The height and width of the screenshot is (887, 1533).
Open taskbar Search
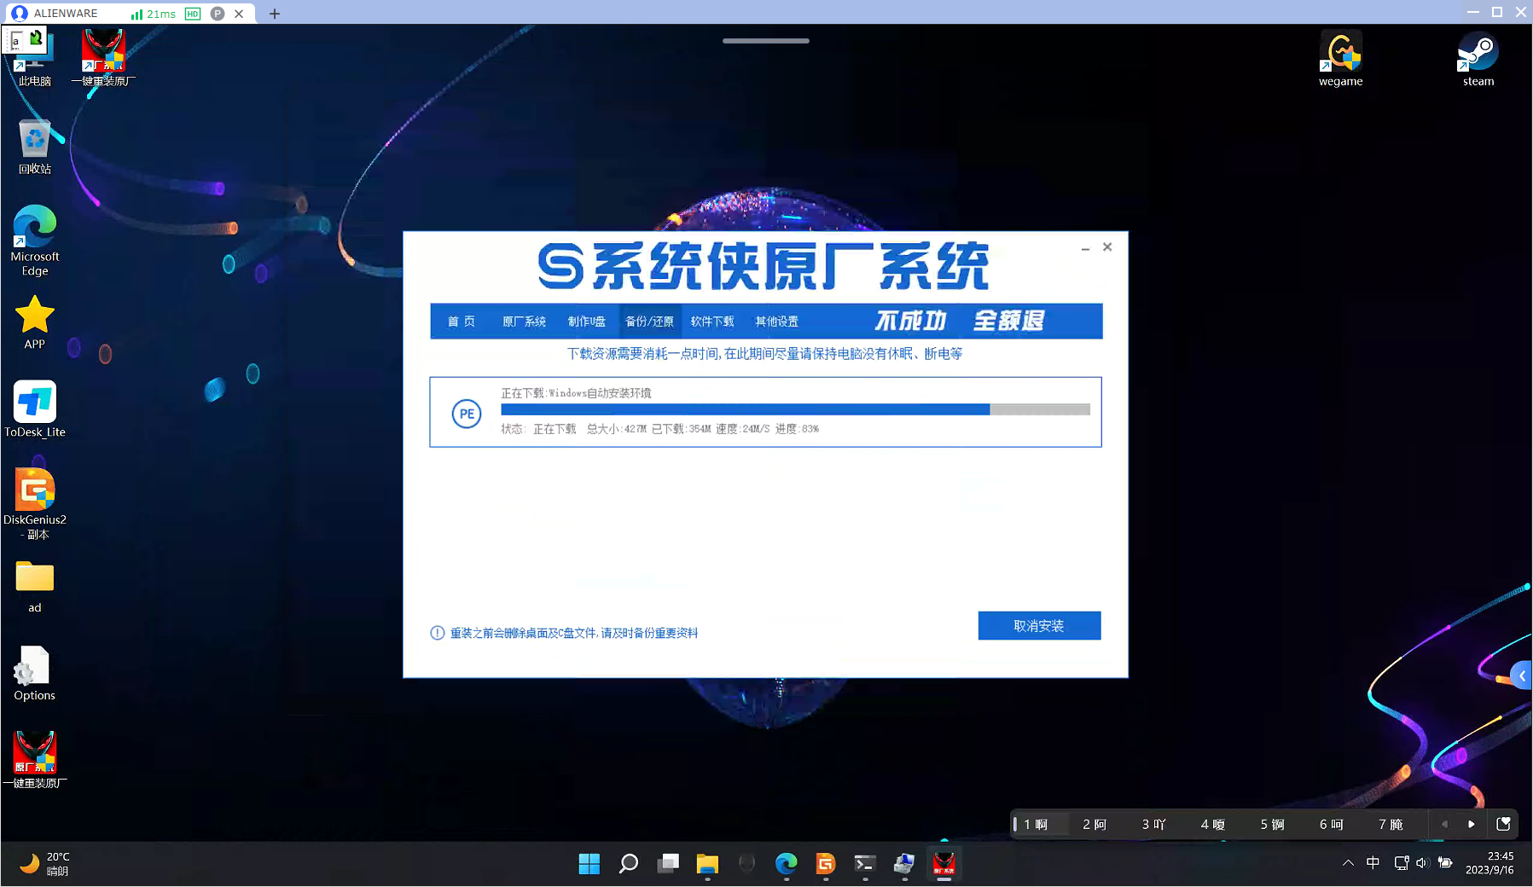point(629,864)
